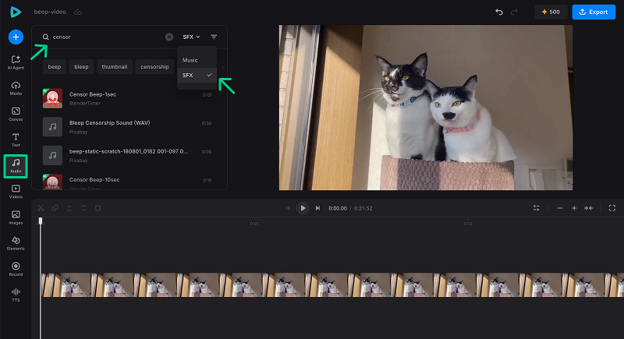Select Bleep Censorship Sound (WAV) result
The image size is (624, 339).
[x=127, y=127]
